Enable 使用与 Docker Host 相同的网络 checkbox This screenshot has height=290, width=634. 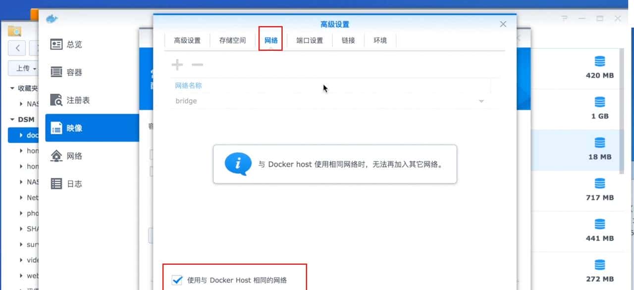point(177,280)
